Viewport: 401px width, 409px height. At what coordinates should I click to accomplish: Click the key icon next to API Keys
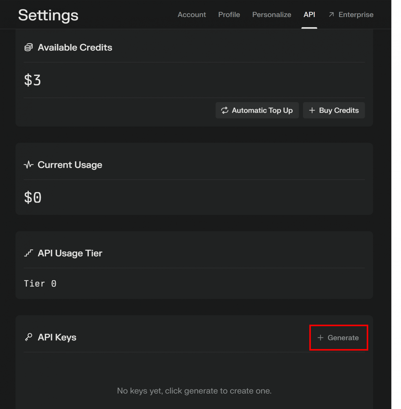pos(28,337)
